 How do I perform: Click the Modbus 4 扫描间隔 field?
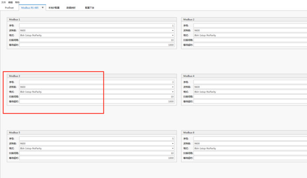(250, 97)
